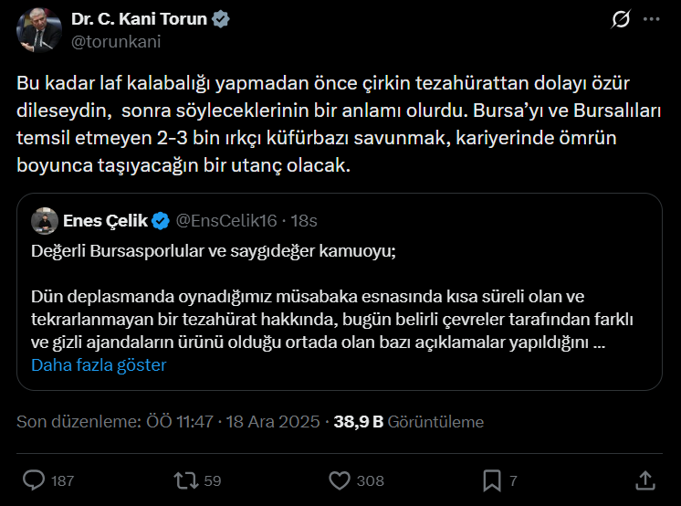Click the Grok icon near top right
The image size is (681, 506).
click(620, 19)
